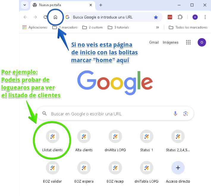The image size is (211, 196).
Task: Select the Nueva pestaña tab
Action: coord(63,5)
